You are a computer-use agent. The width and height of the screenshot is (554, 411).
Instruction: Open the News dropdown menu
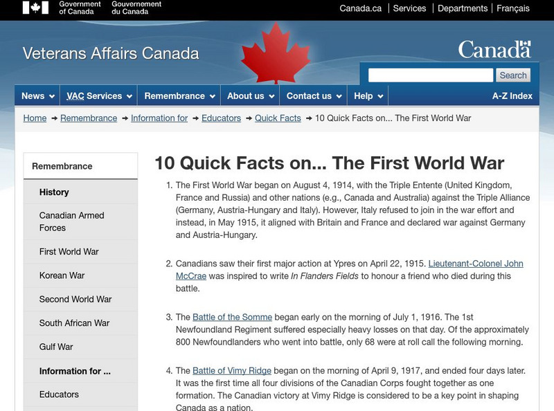point(36,95)
